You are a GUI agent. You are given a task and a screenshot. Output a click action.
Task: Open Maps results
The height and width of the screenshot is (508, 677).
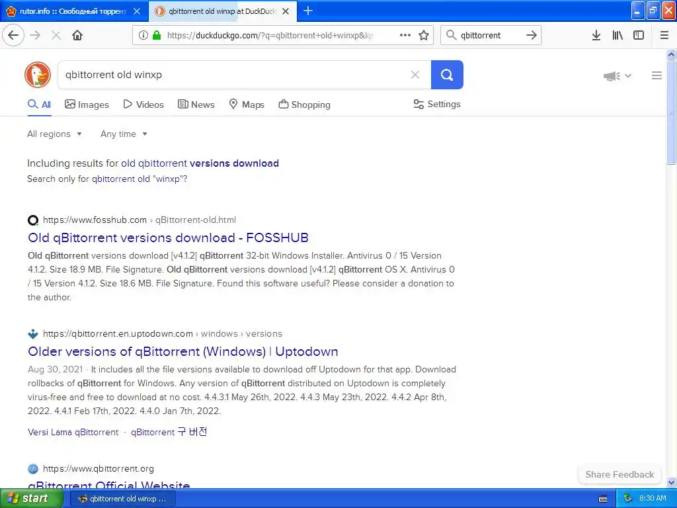point(247,105)
